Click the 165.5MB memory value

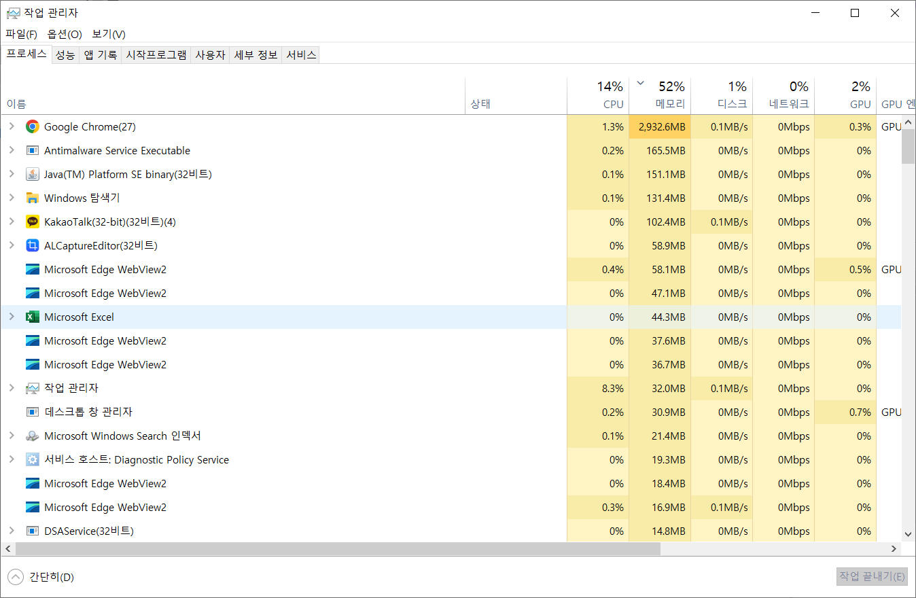point(666,151)
